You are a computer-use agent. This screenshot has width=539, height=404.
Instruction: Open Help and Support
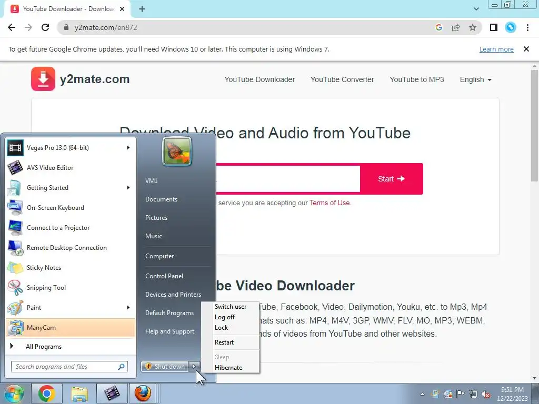click(170, 331)
